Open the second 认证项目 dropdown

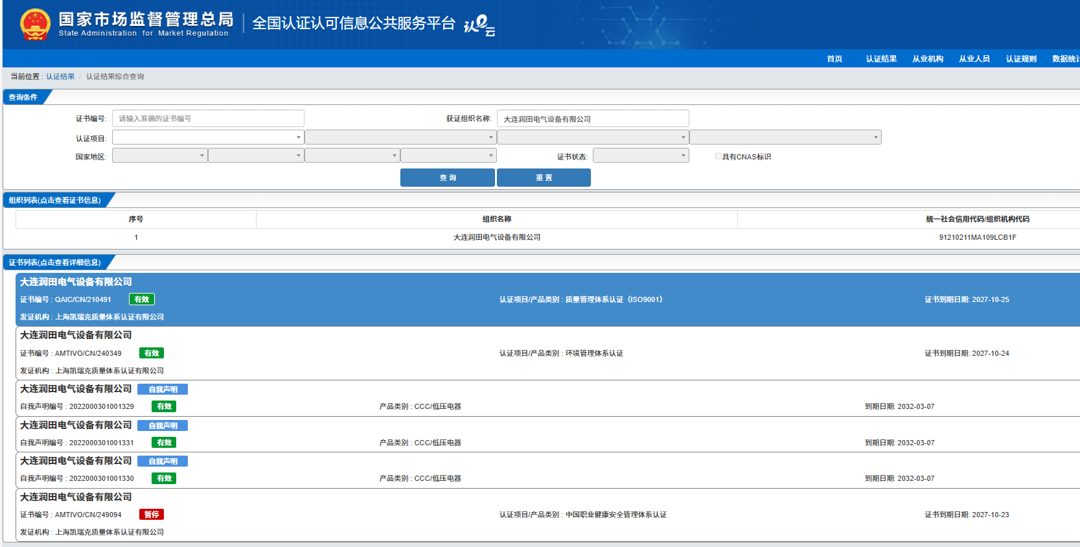[x=400, y=137]
